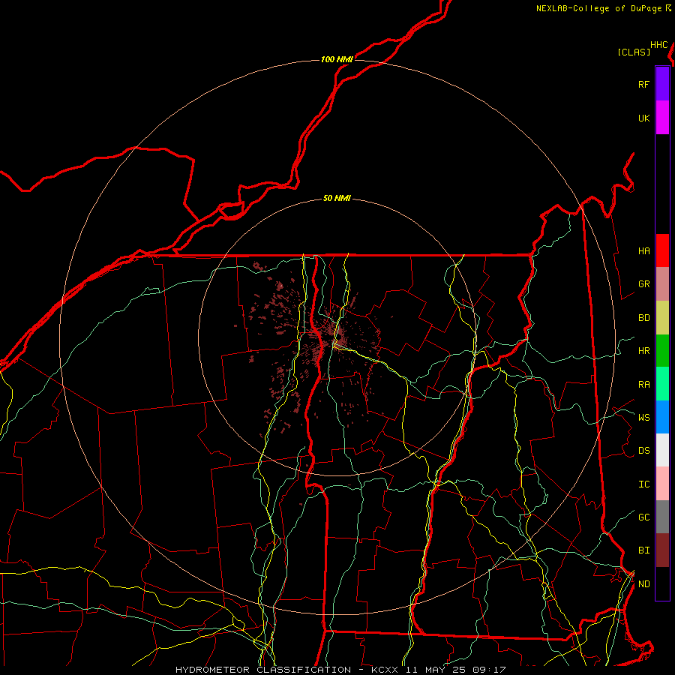Click the 'DS' legend label
Screen dimensions: 675x675
click(643, 450)
